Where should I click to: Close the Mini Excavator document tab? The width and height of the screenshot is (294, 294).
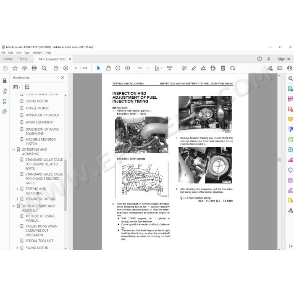70,59
